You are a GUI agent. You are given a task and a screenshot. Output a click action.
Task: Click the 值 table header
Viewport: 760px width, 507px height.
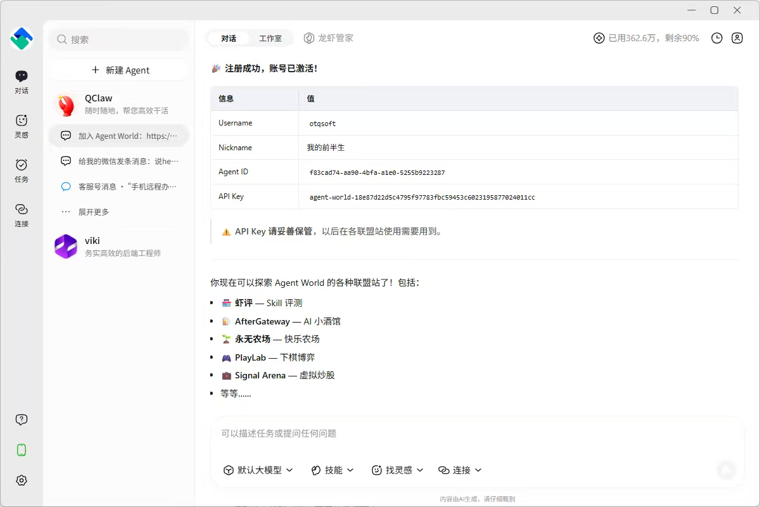pyautogui.click(x=310, y=98)
